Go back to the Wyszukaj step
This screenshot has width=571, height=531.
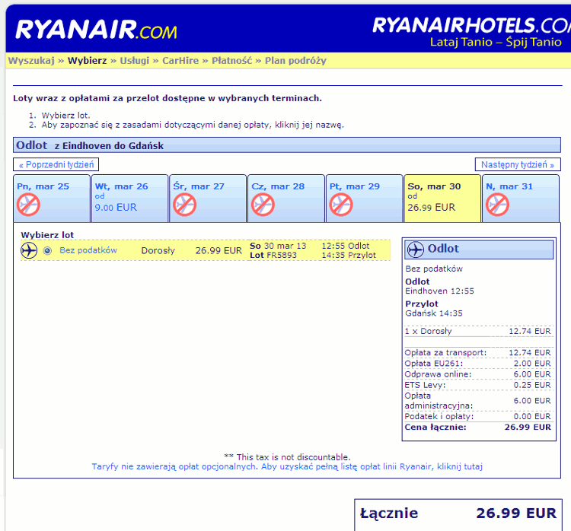(x=31, y=60)
